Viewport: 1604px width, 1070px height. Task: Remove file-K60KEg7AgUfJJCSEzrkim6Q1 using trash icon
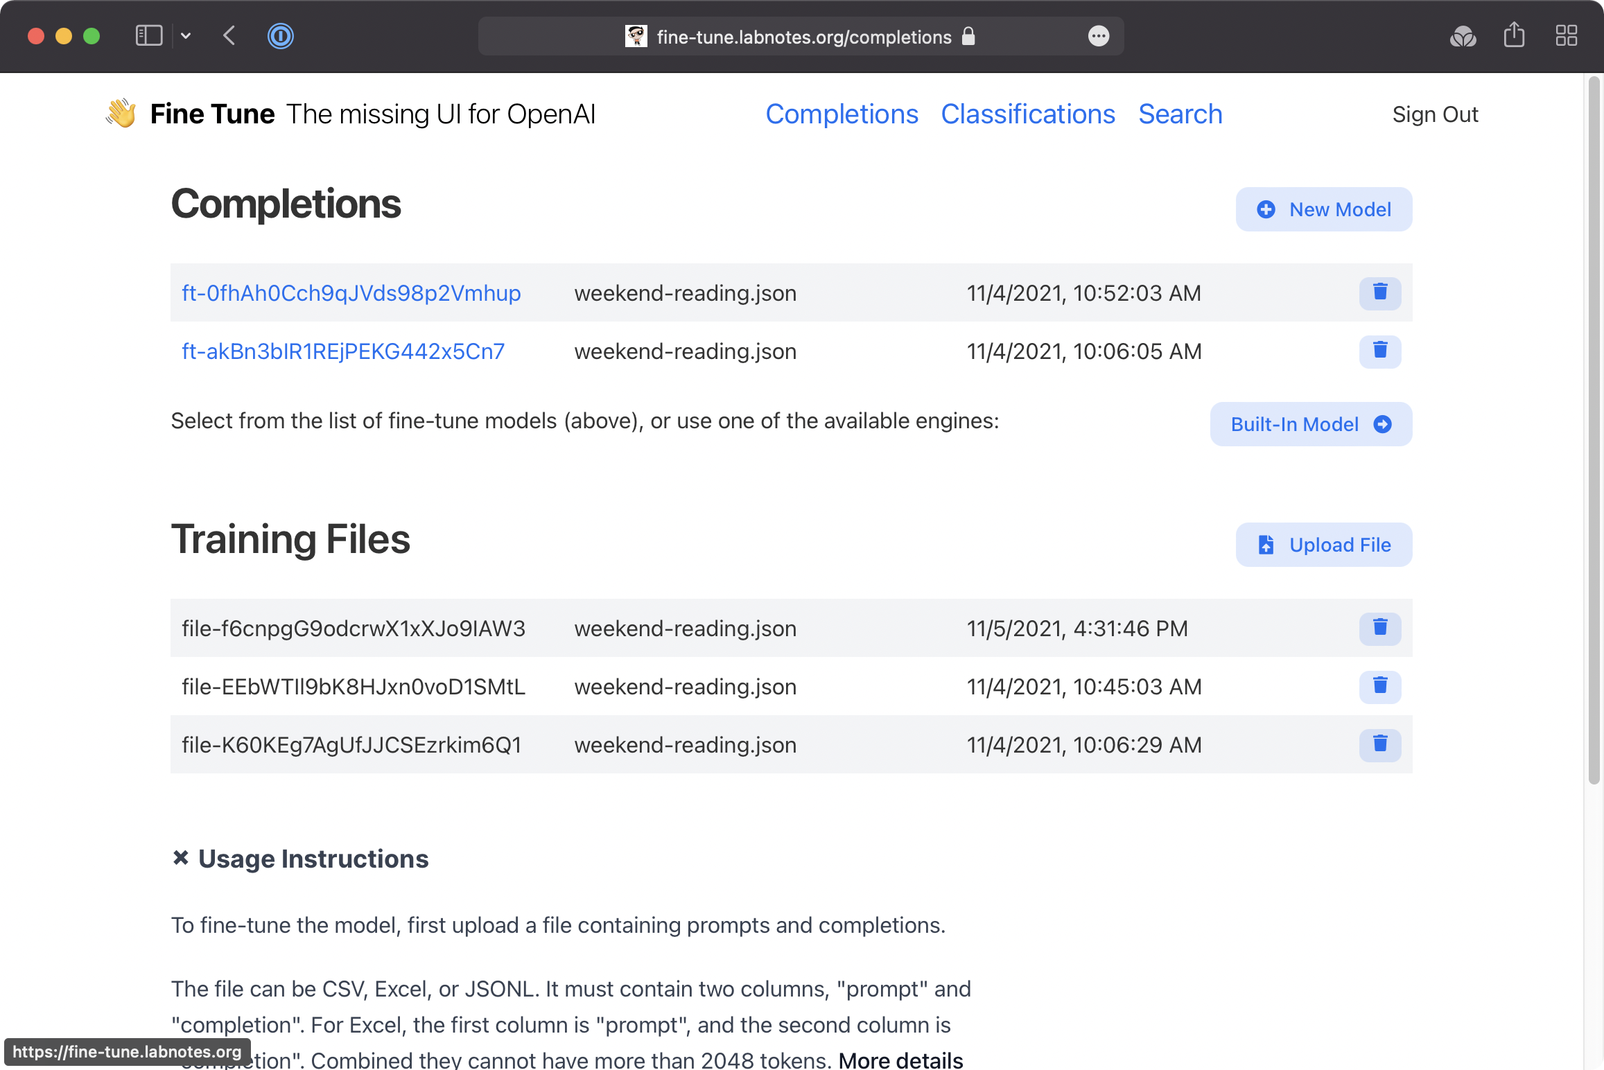pos(1379,744)
